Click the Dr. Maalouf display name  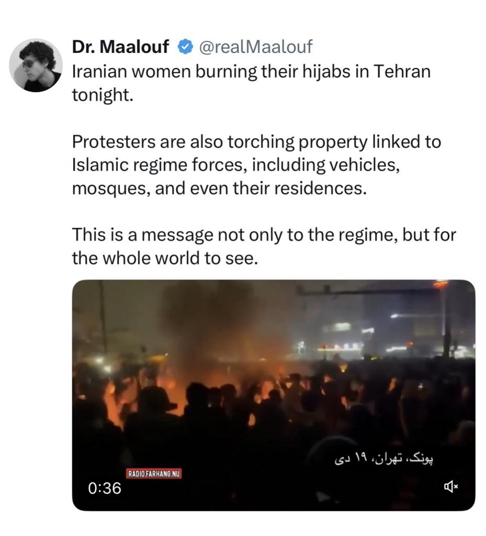tap(120, 47)
